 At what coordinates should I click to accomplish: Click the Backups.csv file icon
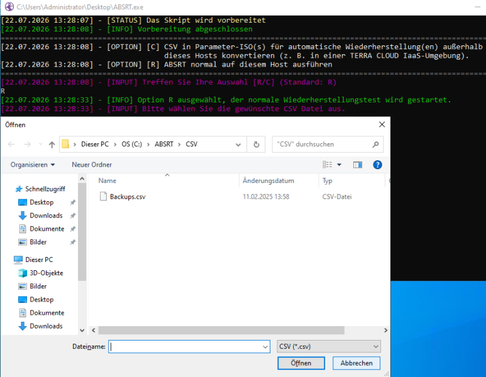tap(103, 197)
